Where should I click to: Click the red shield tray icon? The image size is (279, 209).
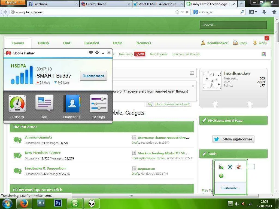pyautogui.click(x=239, y=167)
